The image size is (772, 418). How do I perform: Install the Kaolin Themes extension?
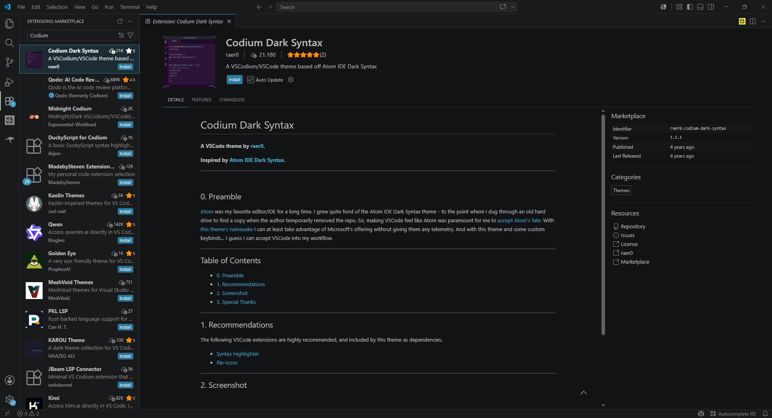126,211
